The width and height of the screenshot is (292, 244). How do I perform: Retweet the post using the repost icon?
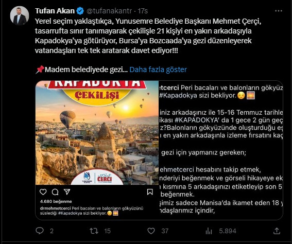click(x=94, y=231)
